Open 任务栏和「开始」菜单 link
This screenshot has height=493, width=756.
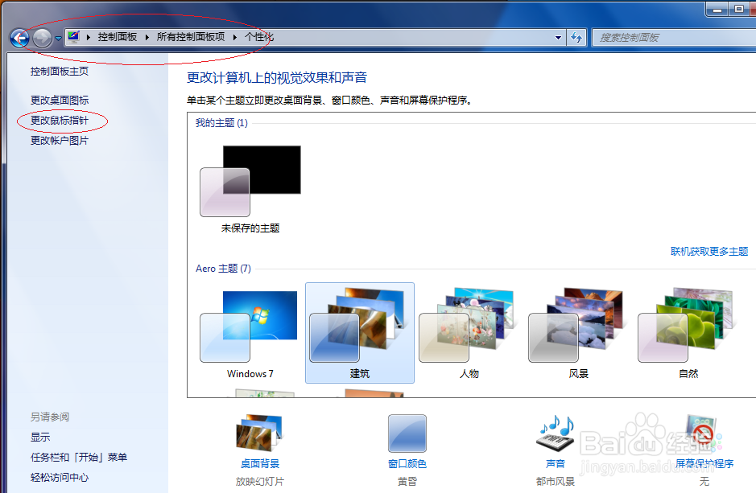pyautogui.click(x=79, y=458)
